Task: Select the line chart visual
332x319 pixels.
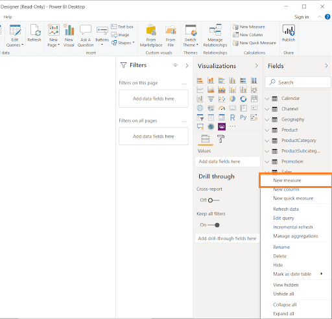Action: [200, 89]
